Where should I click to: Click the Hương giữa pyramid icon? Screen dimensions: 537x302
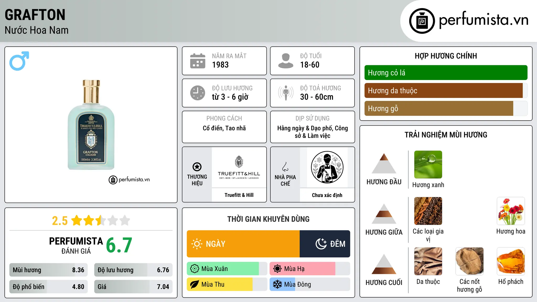[384, 214]
